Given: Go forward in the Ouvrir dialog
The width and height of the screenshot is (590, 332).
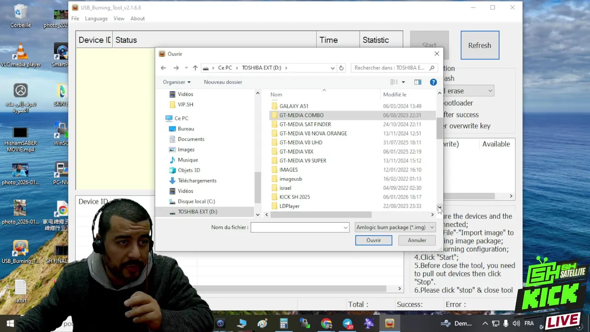Looking at the screenshot, I should (176, 68).
